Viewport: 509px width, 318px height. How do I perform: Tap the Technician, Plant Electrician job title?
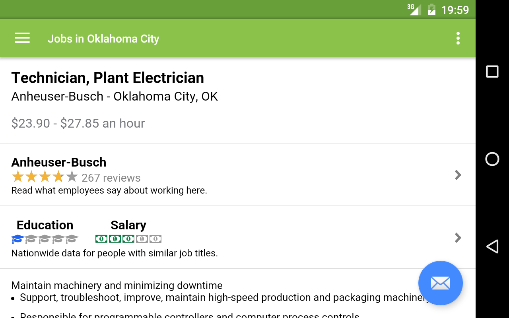pyautogui.click(x=108, y=78)
